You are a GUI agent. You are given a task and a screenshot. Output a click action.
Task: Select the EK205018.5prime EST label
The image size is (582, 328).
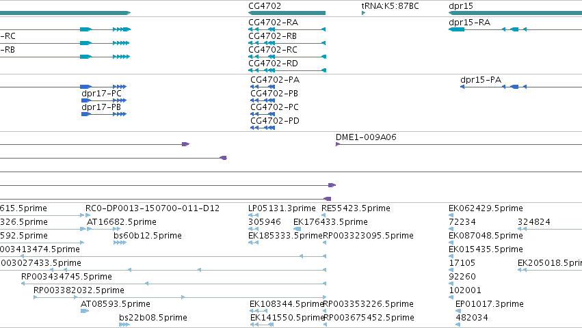[550, 263]
